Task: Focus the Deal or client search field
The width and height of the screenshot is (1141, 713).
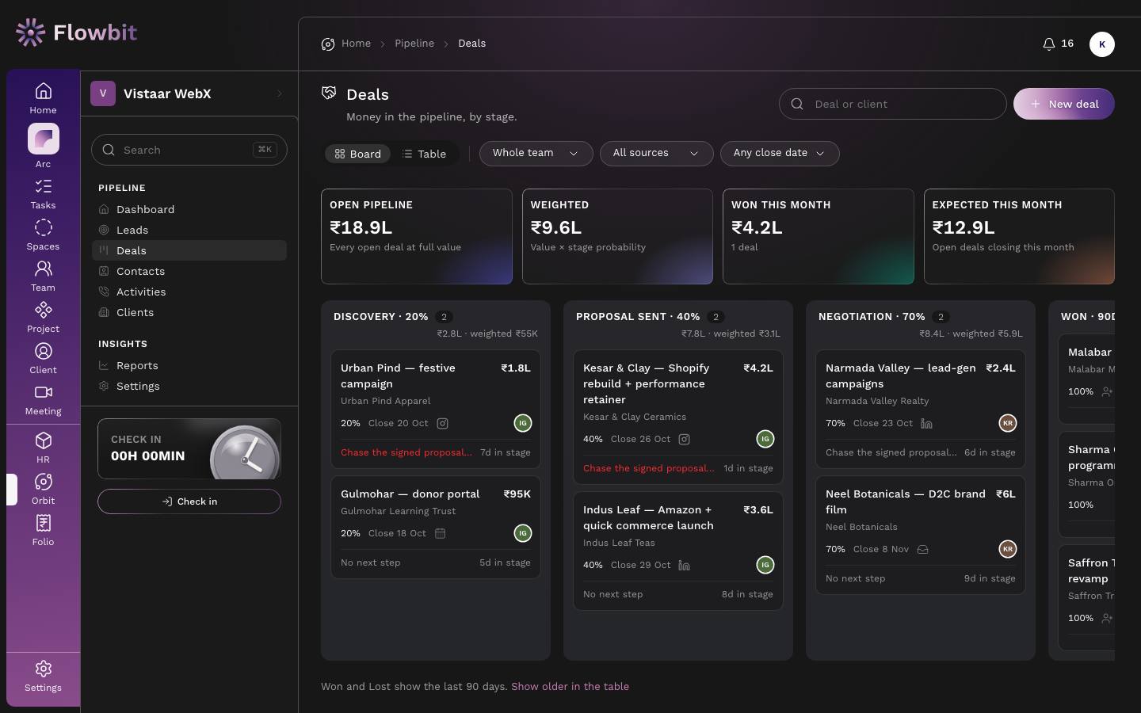Action: (892, 104)
